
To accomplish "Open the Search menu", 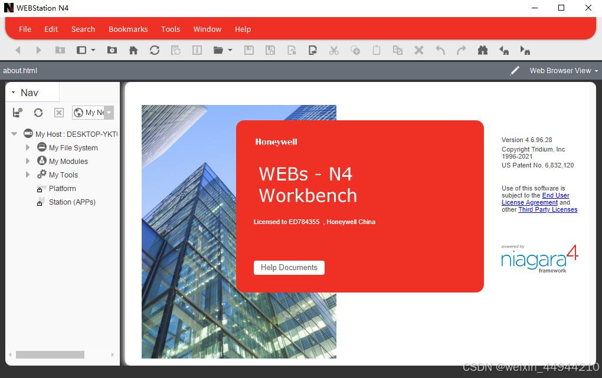I will 83,29.
